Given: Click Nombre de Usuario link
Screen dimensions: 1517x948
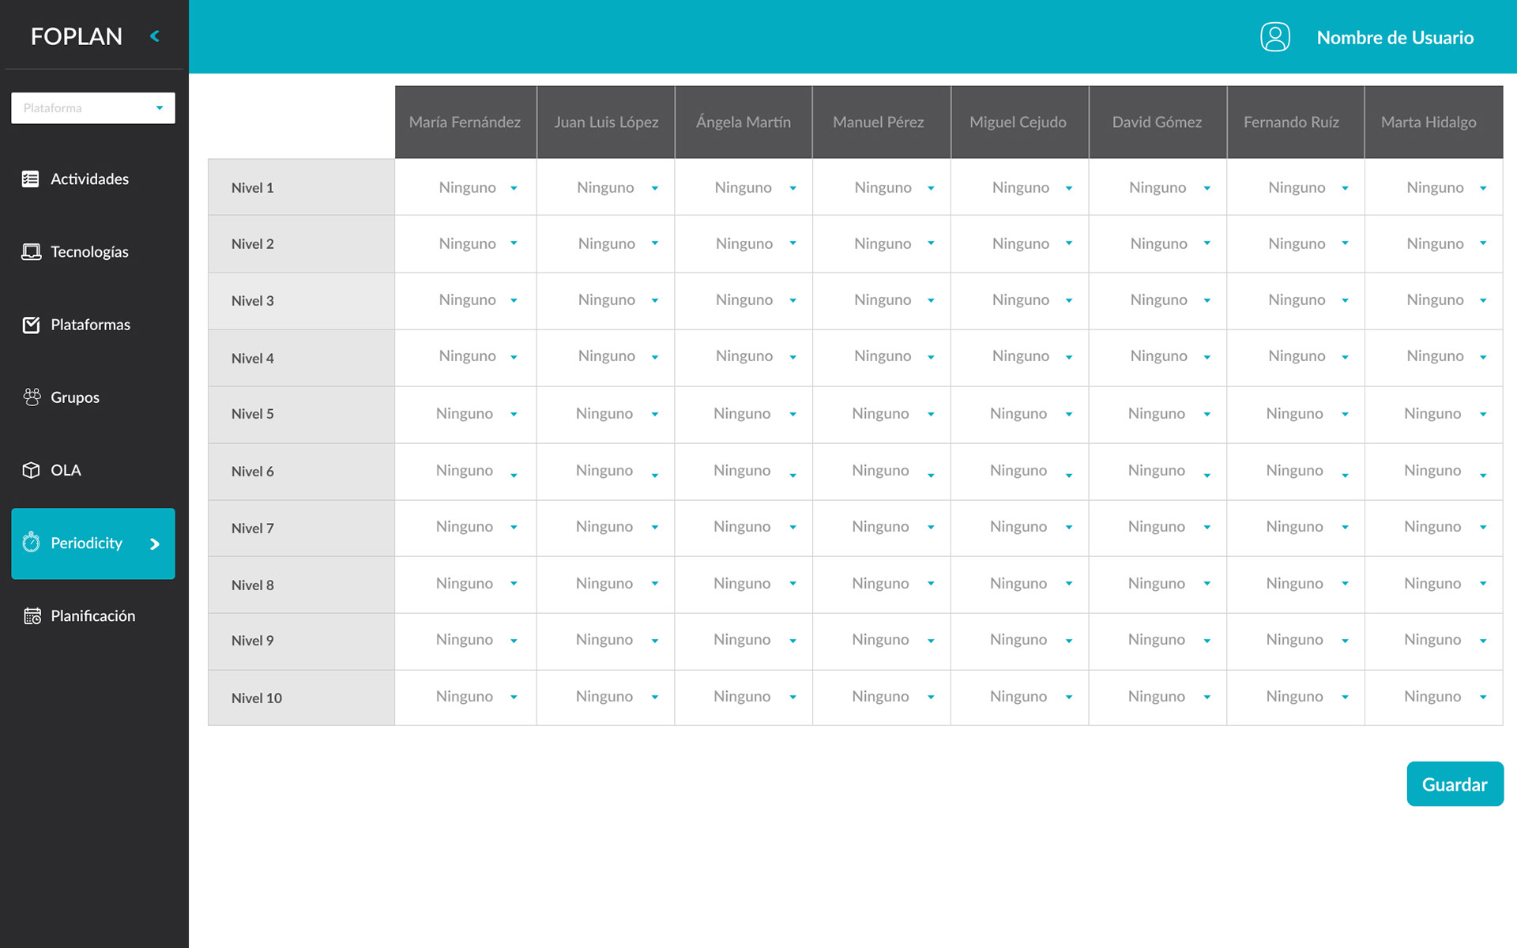Looking at the screenshot, I should pos(1395,38).
